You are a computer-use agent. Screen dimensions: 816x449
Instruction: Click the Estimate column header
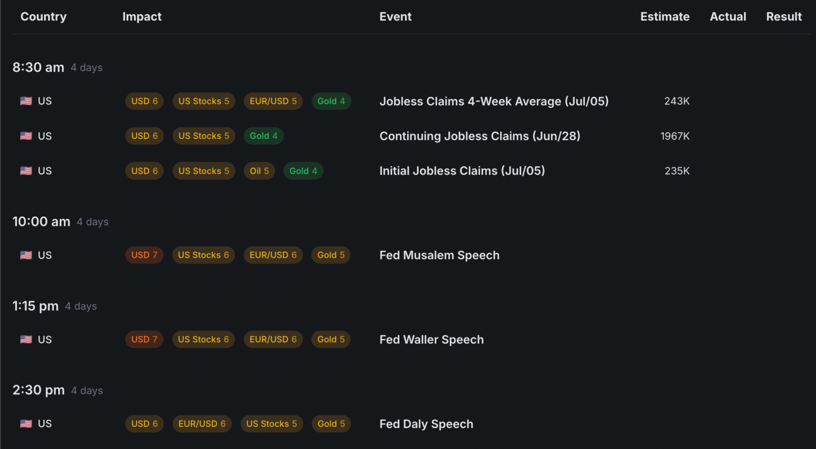(664, 17)
